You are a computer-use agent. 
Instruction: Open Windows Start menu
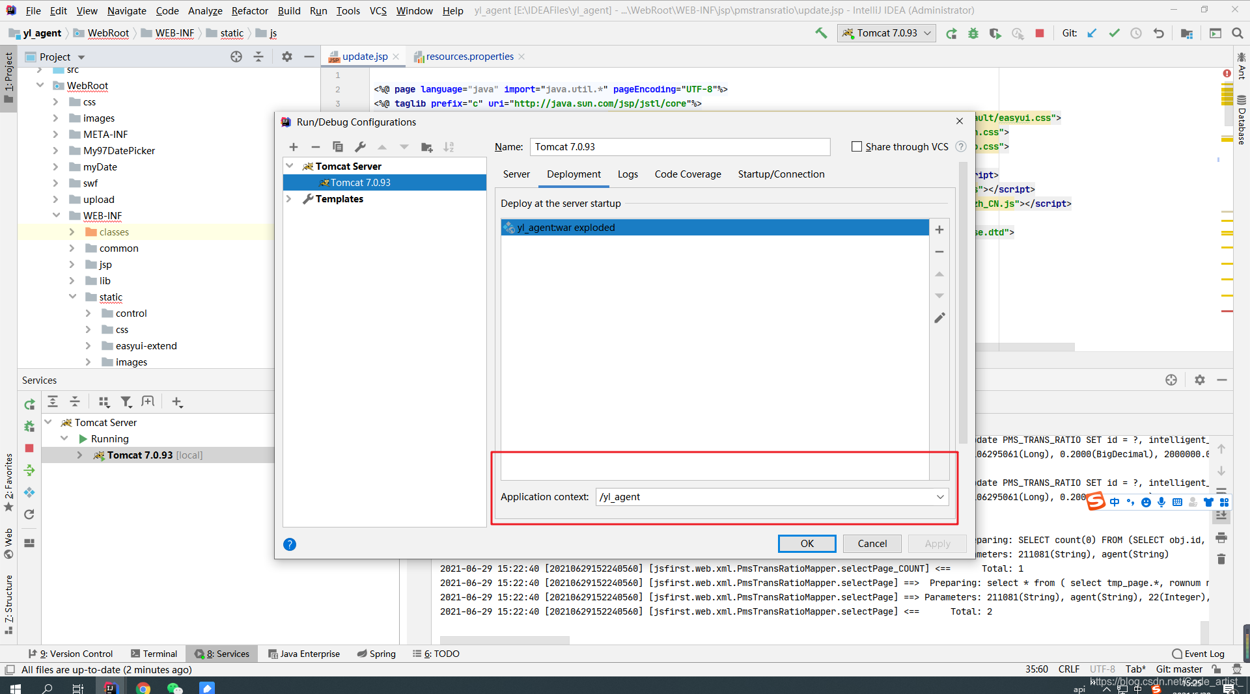coord(15,687)
